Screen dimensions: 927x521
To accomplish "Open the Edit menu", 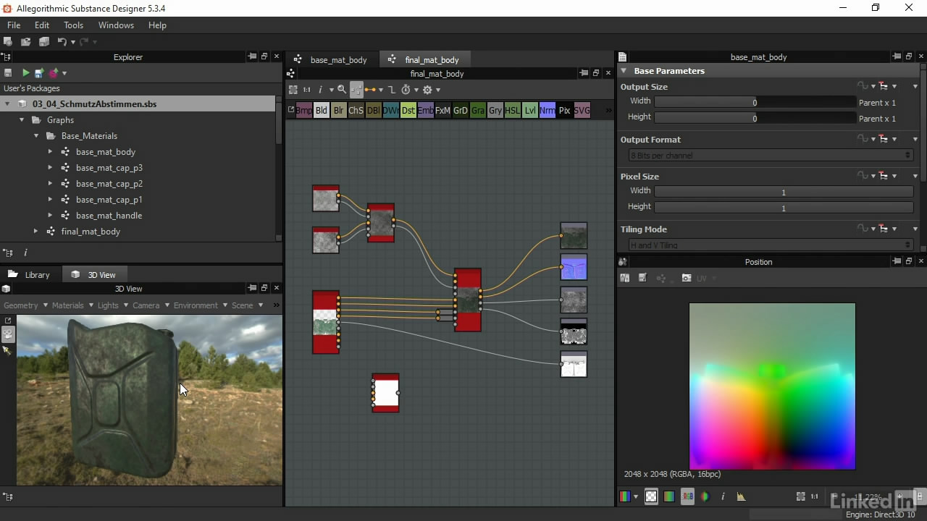I will point(42,25).
